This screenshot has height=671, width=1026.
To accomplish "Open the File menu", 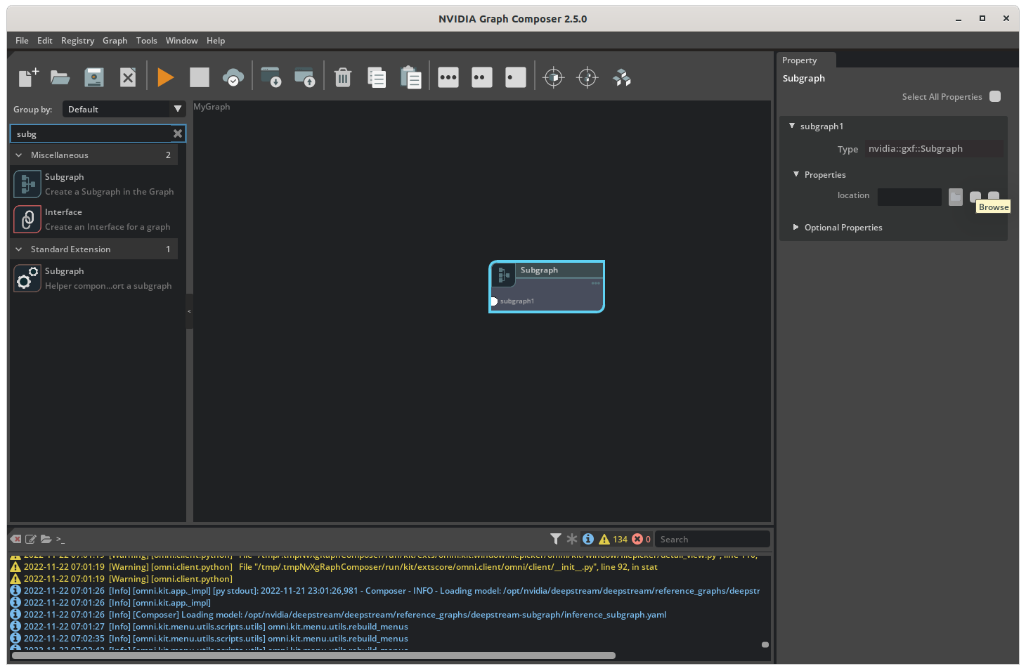I will coord(22,41).
